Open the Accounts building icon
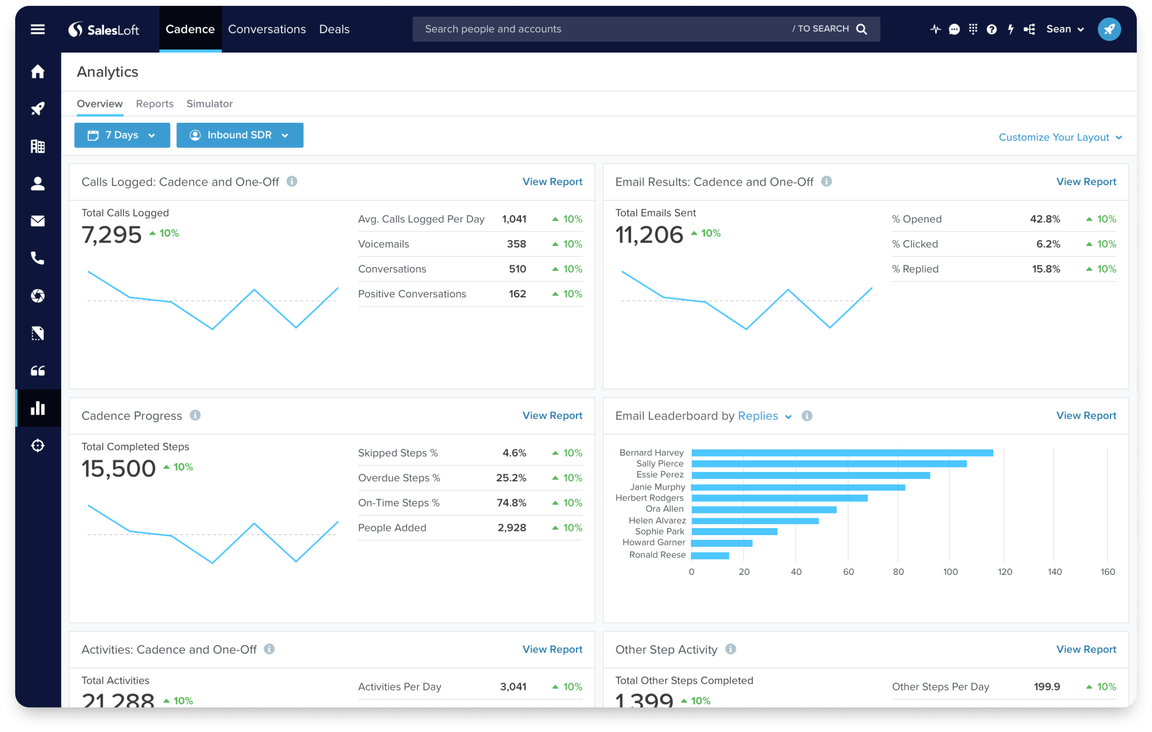The image size is (1152, 732). tap(37, 146)
